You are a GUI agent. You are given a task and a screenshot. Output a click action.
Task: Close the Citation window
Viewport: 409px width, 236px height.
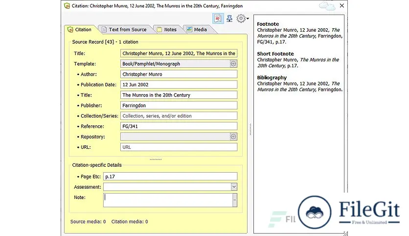[341, 6]
